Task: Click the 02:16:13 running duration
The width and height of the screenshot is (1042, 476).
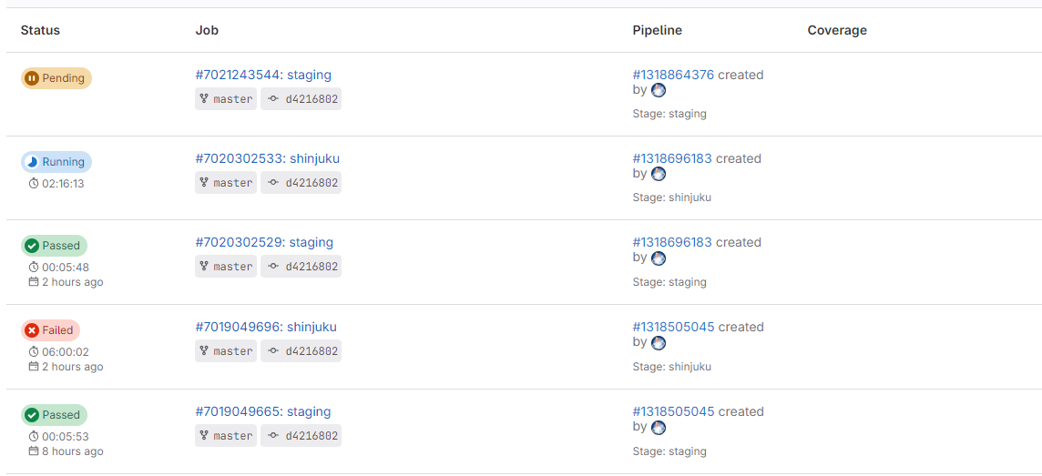Action: pos(63,183)
